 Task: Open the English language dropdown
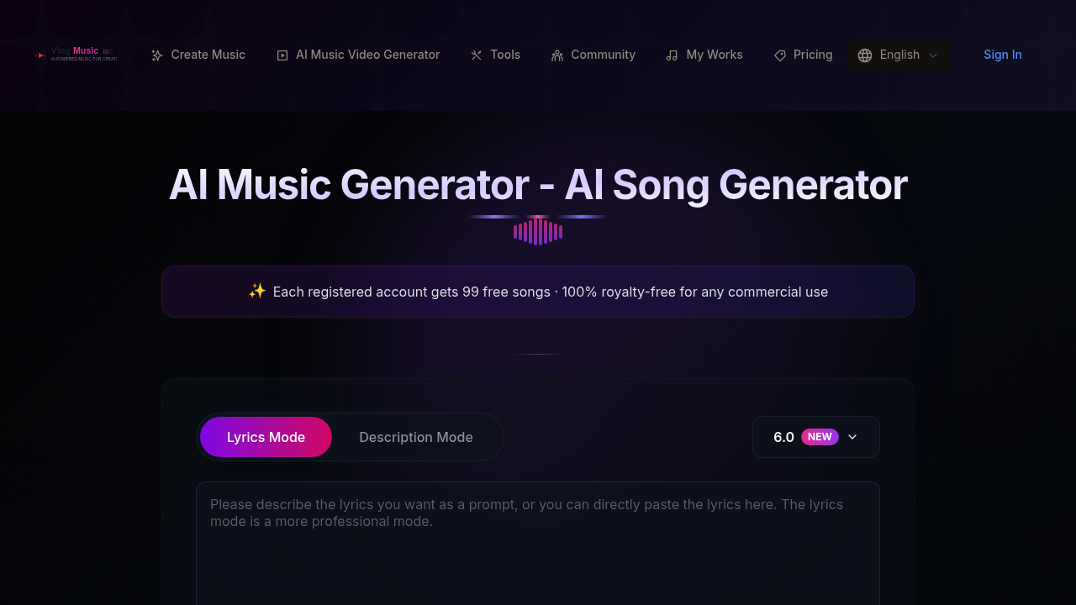pyautogui.click(x=898, y=55)
